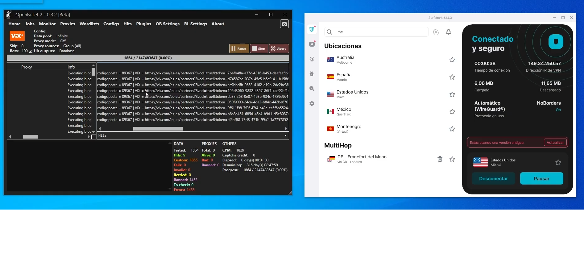Open the Home menu in OpenBullet
Viewport: 584px width, 262px height.
point(14,24)
